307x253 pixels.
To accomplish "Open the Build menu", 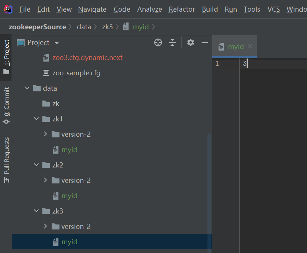I will coord(210,9).
